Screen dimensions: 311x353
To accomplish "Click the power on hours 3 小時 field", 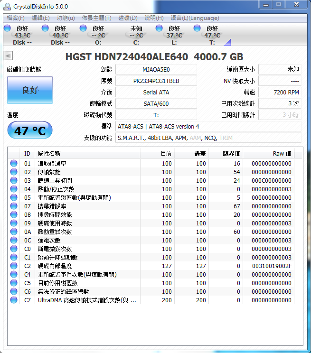I will [x=280, y=115].
